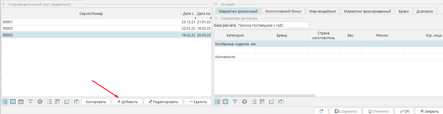Click filter icon under the conditions grid
The height and width of the screenshot is (114, 443).
[x=235, y=102]
